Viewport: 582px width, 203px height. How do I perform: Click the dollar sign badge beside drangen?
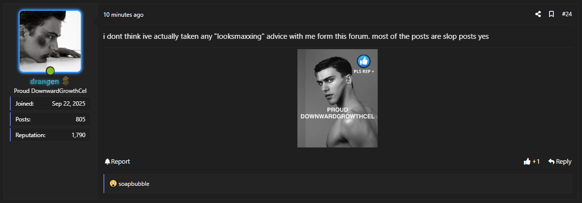point(65,81)
